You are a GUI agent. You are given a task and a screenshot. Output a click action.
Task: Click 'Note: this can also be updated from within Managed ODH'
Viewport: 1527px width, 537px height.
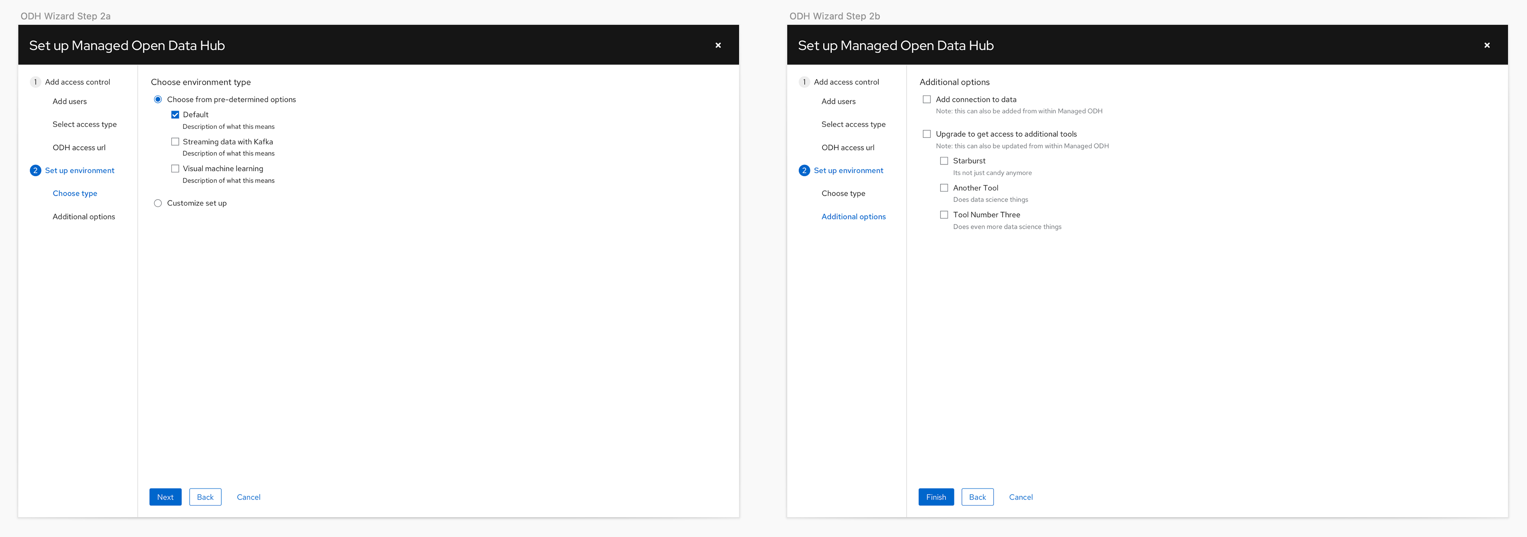(x=1022, y=146)
